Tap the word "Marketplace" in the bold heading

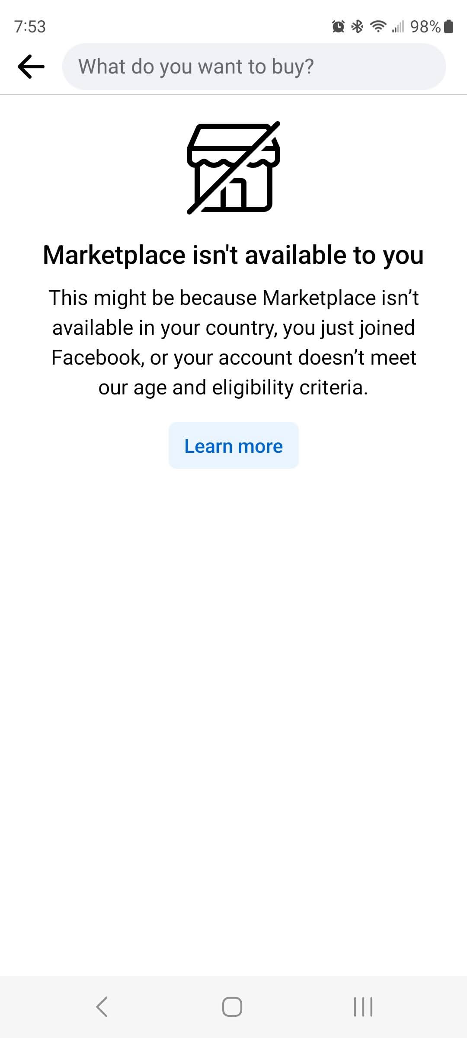tap(114, 255)
